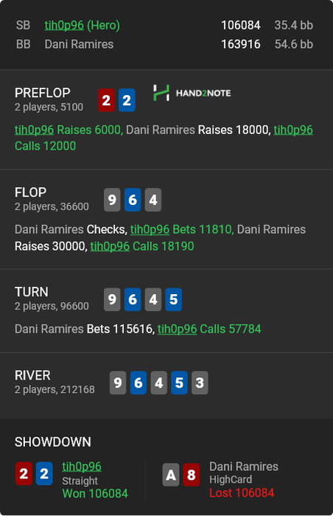Click the red 8 in Dani Ramires' showdown hand
333x516 pixels.
pyautogui.click(x=191, y=475)
